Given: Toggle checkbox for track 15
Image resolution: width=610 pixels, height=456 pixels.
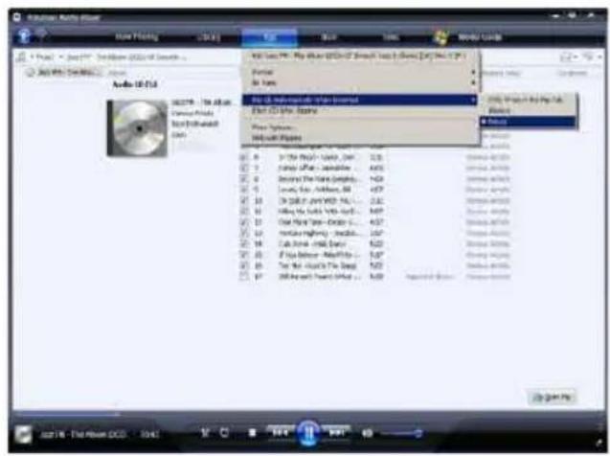Looking at the screenshot, I should point(244,255).
